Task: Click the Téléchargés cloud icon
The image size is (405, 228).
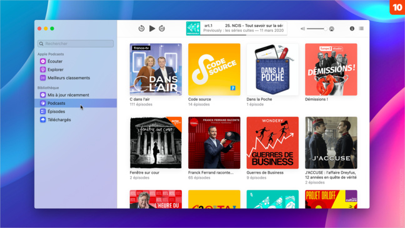Action: point(43,119)
